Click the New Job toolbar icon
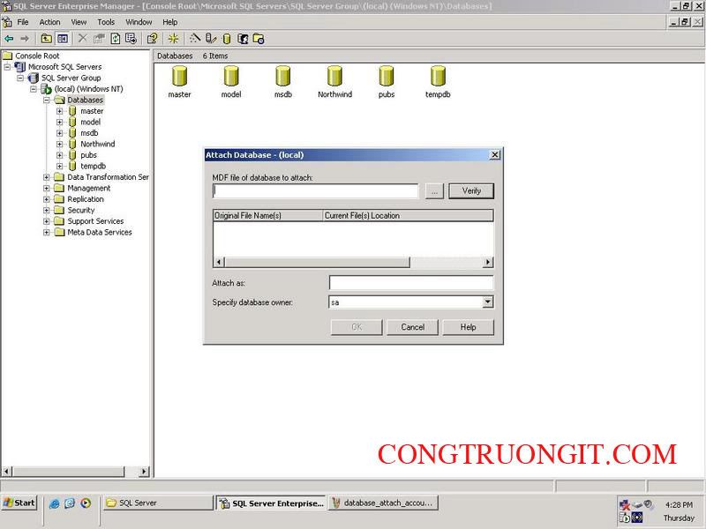 click(259, 39)
